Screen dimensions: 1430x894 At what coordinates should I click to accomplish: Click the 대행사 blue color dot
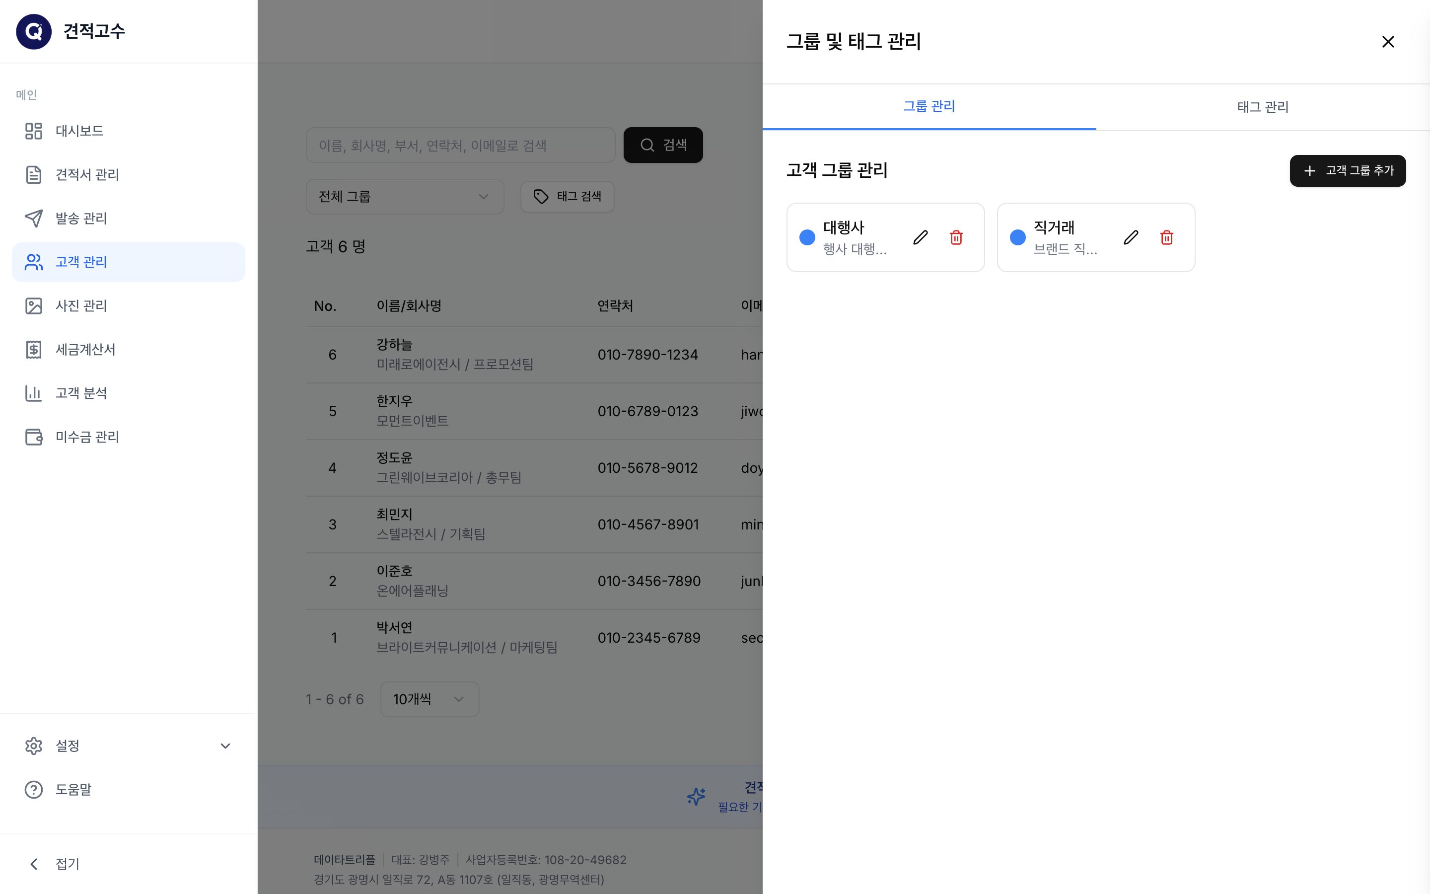tap(807, 238)
